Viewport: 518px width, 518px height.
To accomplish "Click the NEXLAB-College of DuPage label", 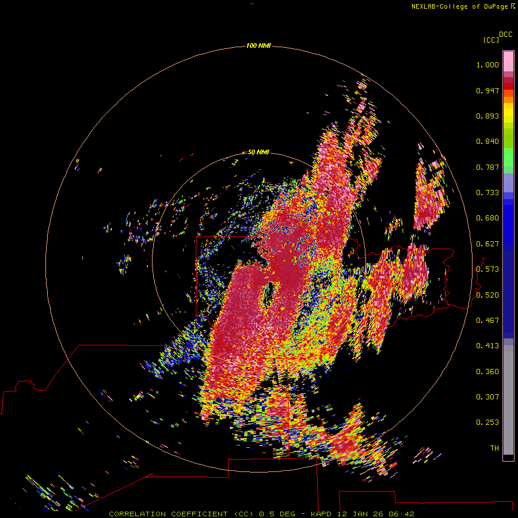I will coord(459,6).
